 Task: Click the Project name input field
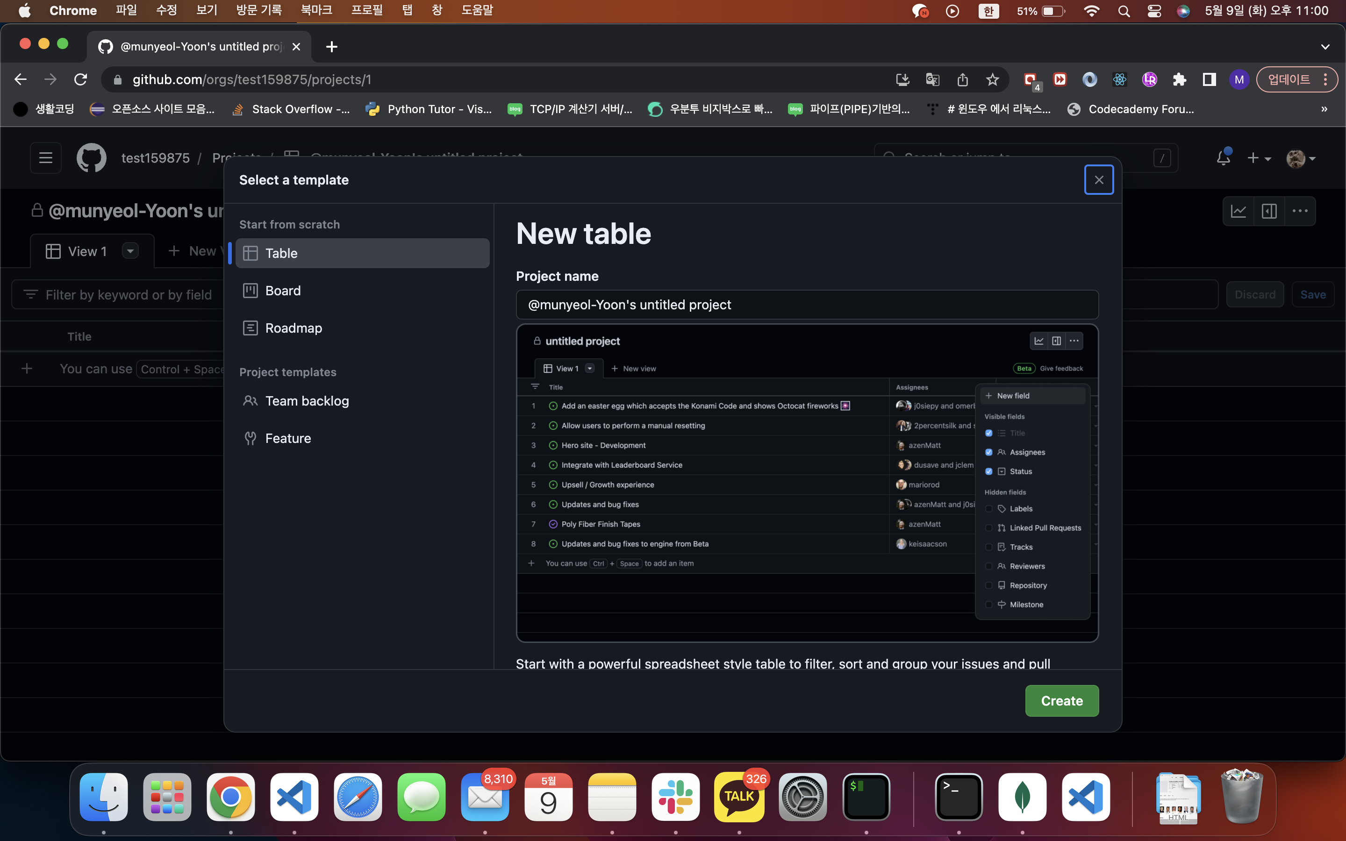[807, 305]
